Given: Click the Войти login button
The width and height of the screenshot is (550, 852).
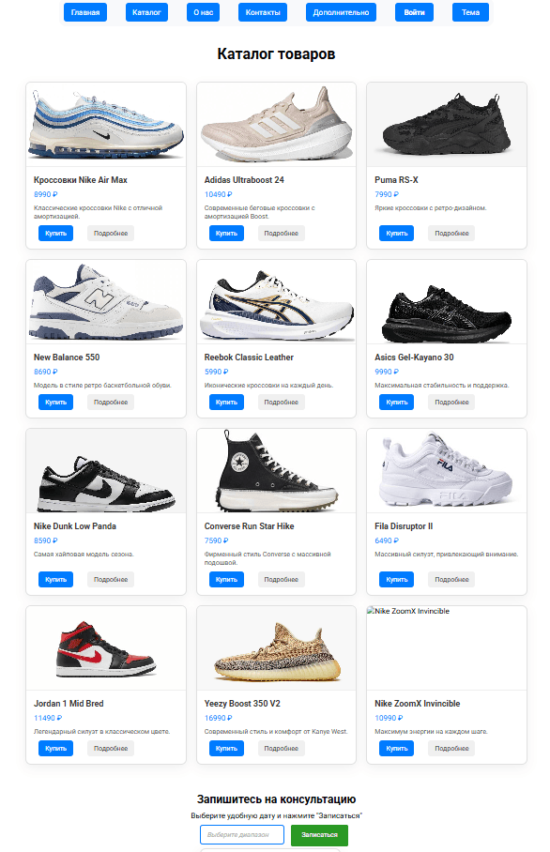Looking at the screenshot, I should [x=414, y=12].
